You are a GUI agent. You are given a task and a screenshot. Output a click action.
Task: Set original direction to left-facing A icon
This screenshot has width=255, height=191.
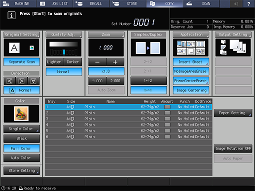click(x=10, y=81)
